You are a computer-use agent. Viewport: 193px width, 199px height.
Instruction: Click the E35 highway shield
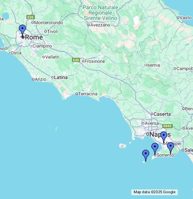31,17
